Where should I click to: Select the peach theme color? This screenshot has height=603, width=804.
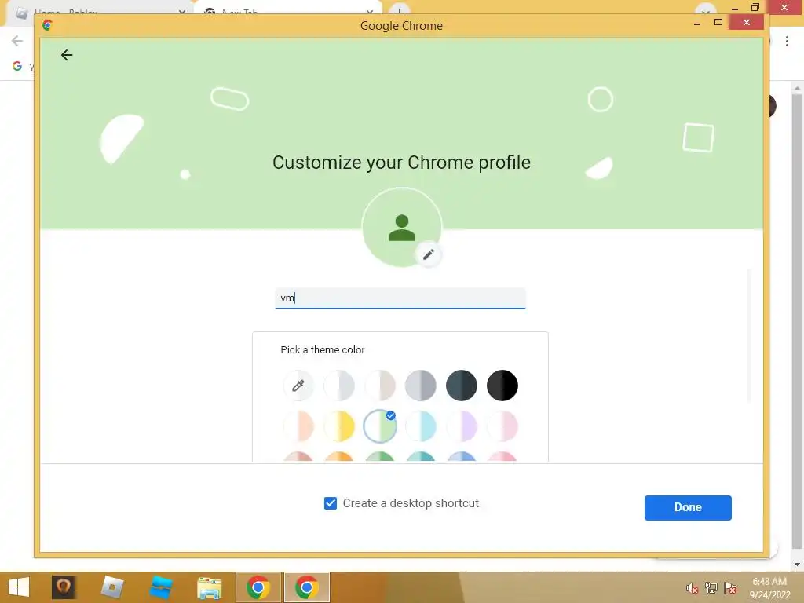pos(298,426)
